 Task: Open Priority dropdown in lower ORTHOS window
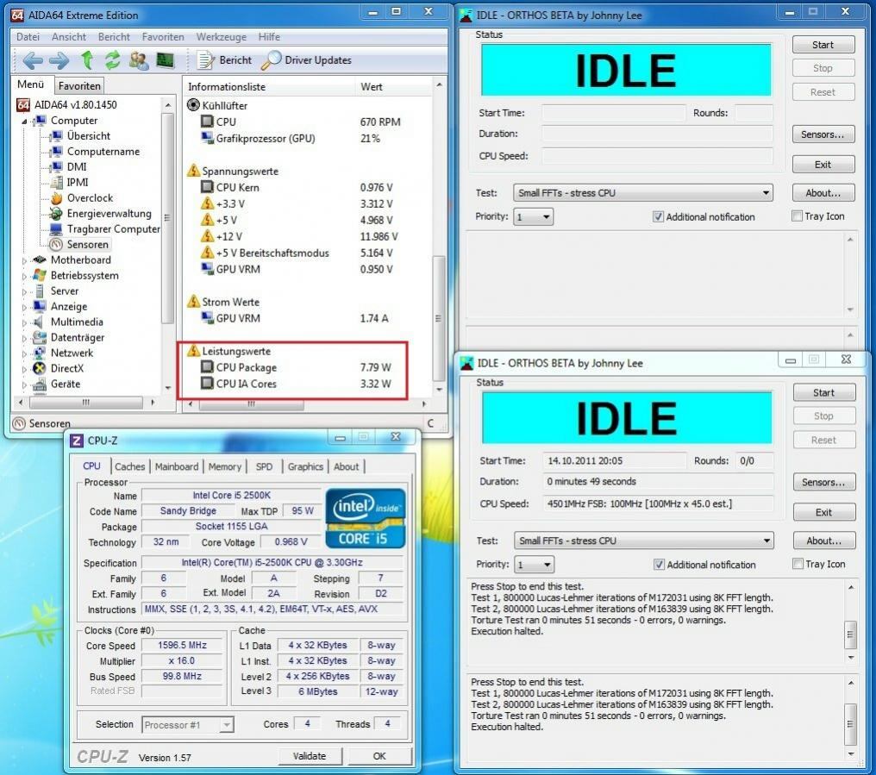534,565
